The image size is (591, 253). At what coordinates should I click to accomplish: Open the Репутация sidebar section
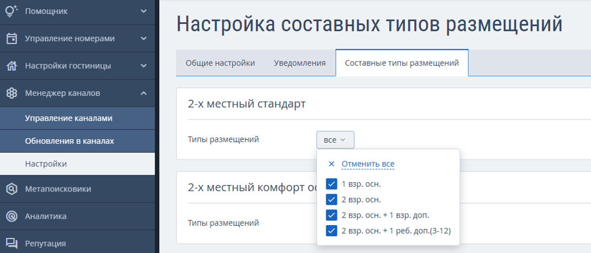click(x=77, y=243)
